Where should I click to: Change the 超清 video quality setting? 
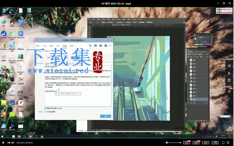tap(206, 143)
